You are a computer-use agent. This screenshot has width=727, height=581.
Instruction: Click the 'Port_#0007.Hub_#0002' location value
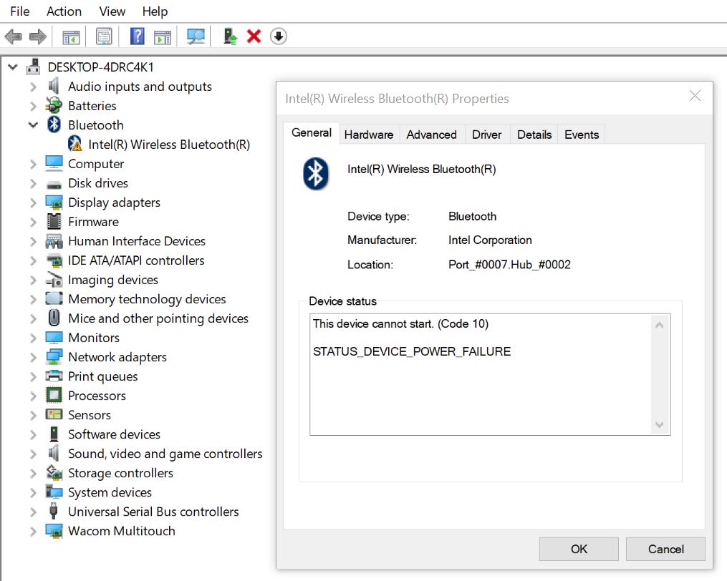coord(509,265)
